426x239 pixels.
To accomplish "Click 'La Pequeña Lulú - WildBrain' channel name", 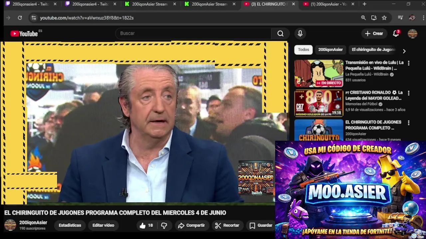I will click(x=367, y=74).
